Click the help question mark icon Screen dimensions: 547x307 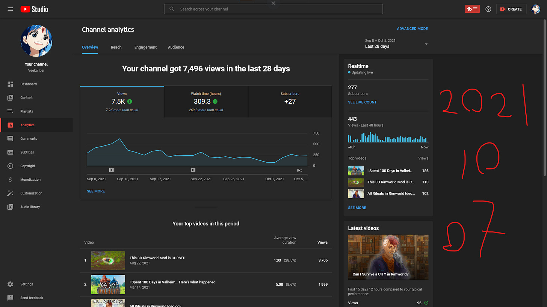pyautogui.click(x=488, y=9)
